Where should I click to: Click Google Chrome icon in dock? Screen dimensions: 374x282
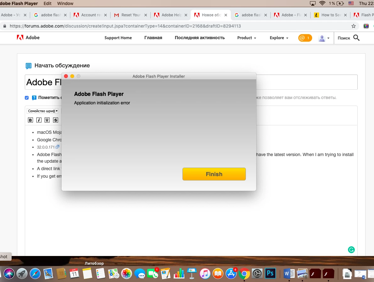coord(244,274)
